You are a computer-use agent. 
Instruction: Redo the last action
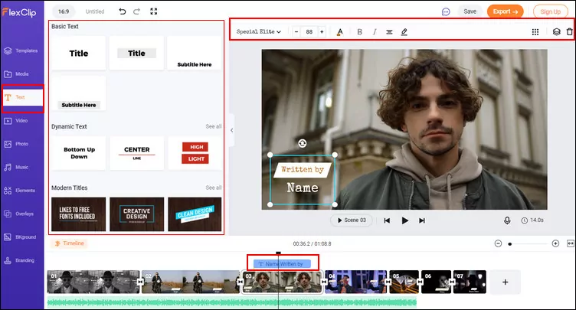coord(136,11)
